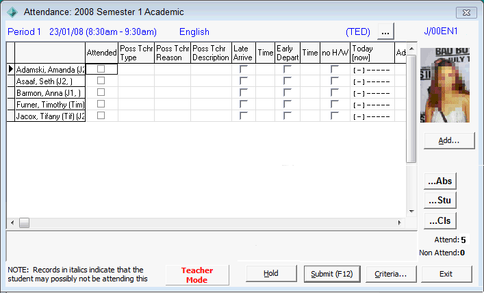Click the green diamond application icon
Image resolution: width=484 pixels, height=293 pixels.
(x=12, y=12)
